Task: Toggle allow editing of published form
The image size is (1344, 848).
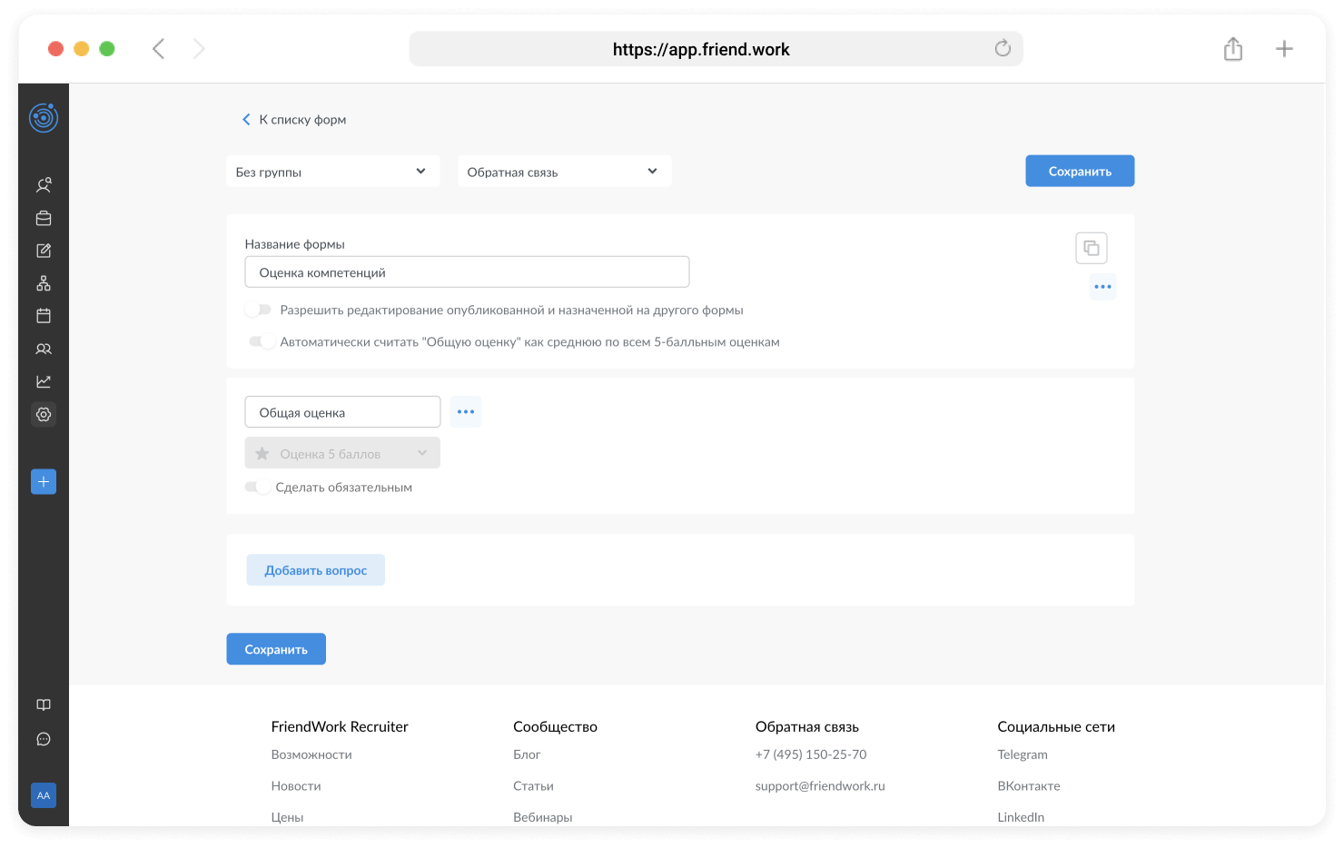Action: [259, 310]
